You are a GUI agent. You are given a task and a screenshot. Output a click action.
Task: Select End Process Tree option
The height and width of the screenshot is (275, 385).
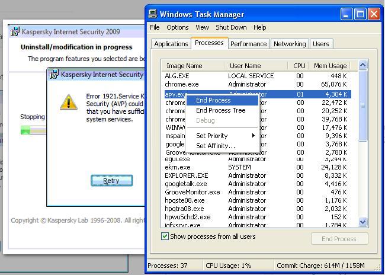coord(220,110)
